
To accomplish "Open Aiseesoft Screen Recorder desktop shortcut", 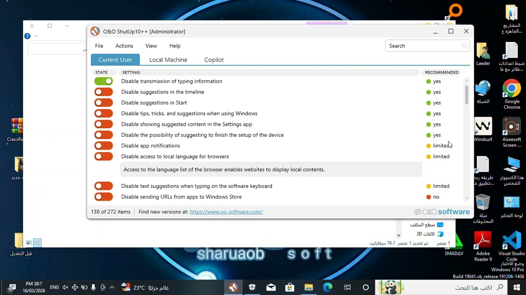I will 512,133.
